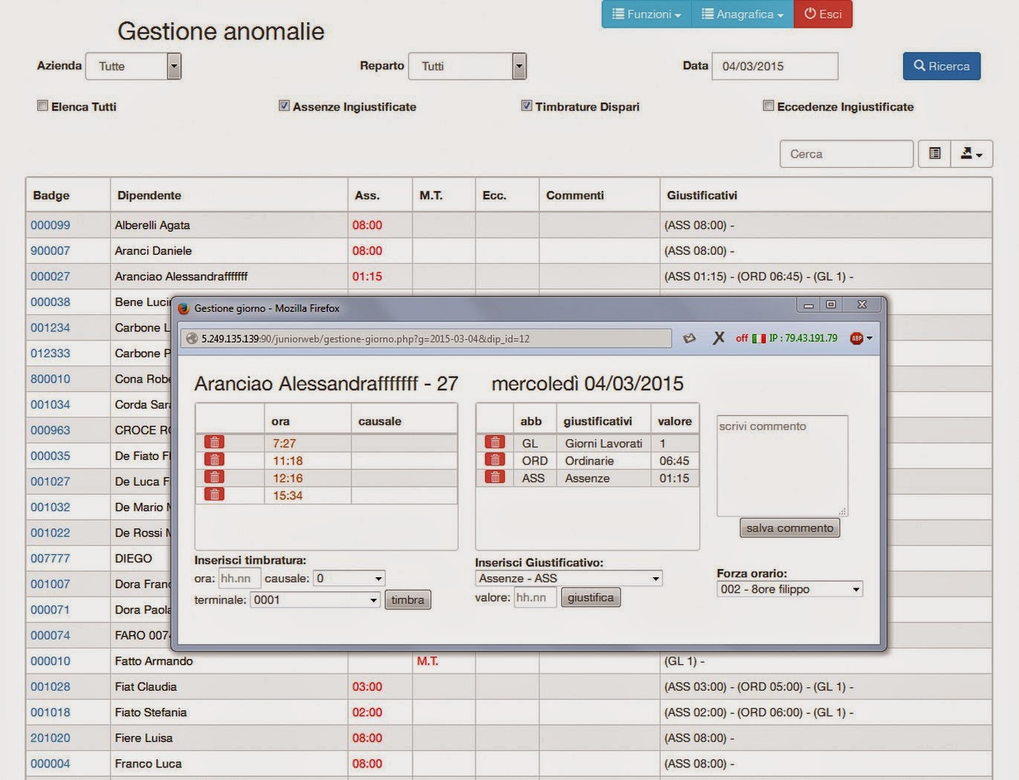Open the Anagrafica menu
Screen dimensions: 1019x780
pos(743,14)
